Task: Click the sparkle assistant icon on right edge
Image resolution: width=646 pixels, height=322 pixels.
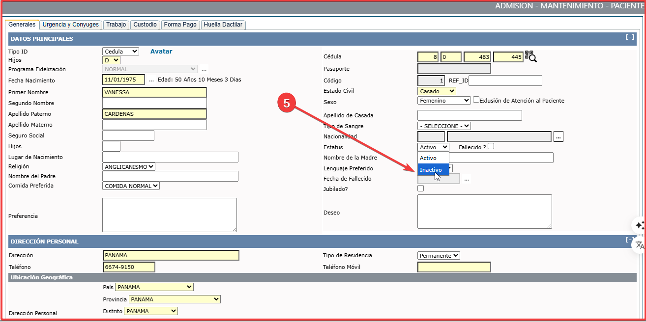Action: (640, 225)
